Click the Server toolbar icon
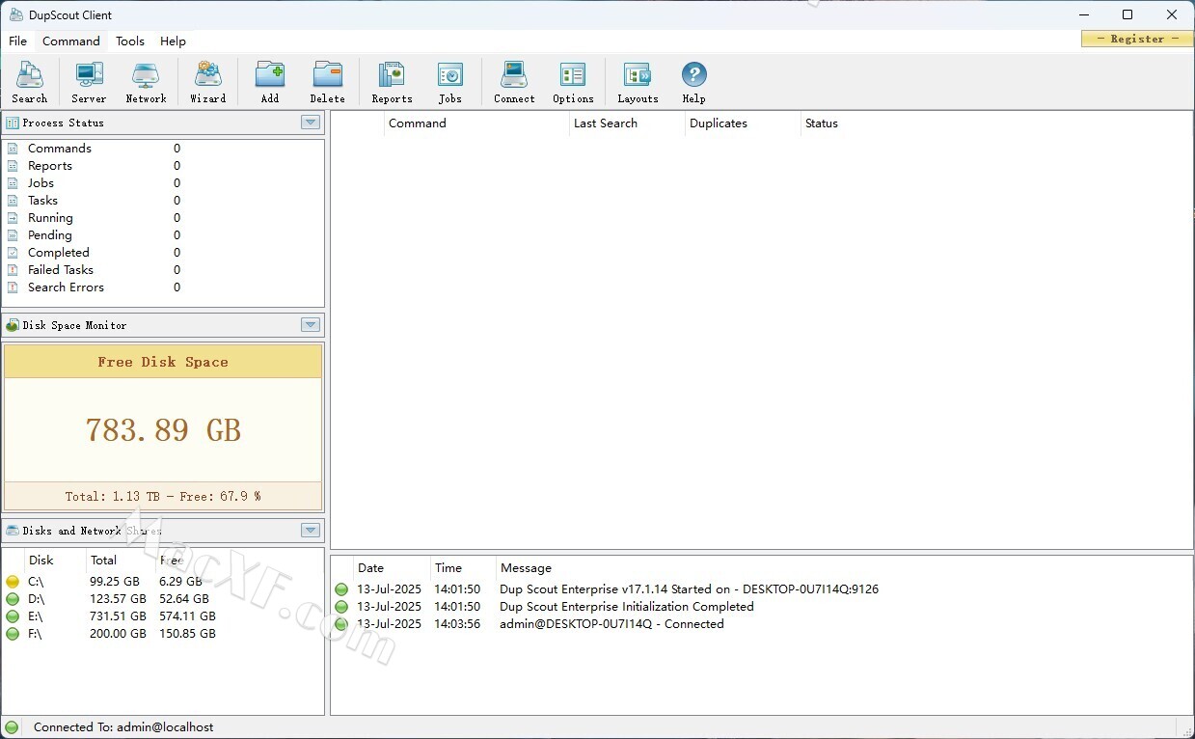 click(89, 82)
